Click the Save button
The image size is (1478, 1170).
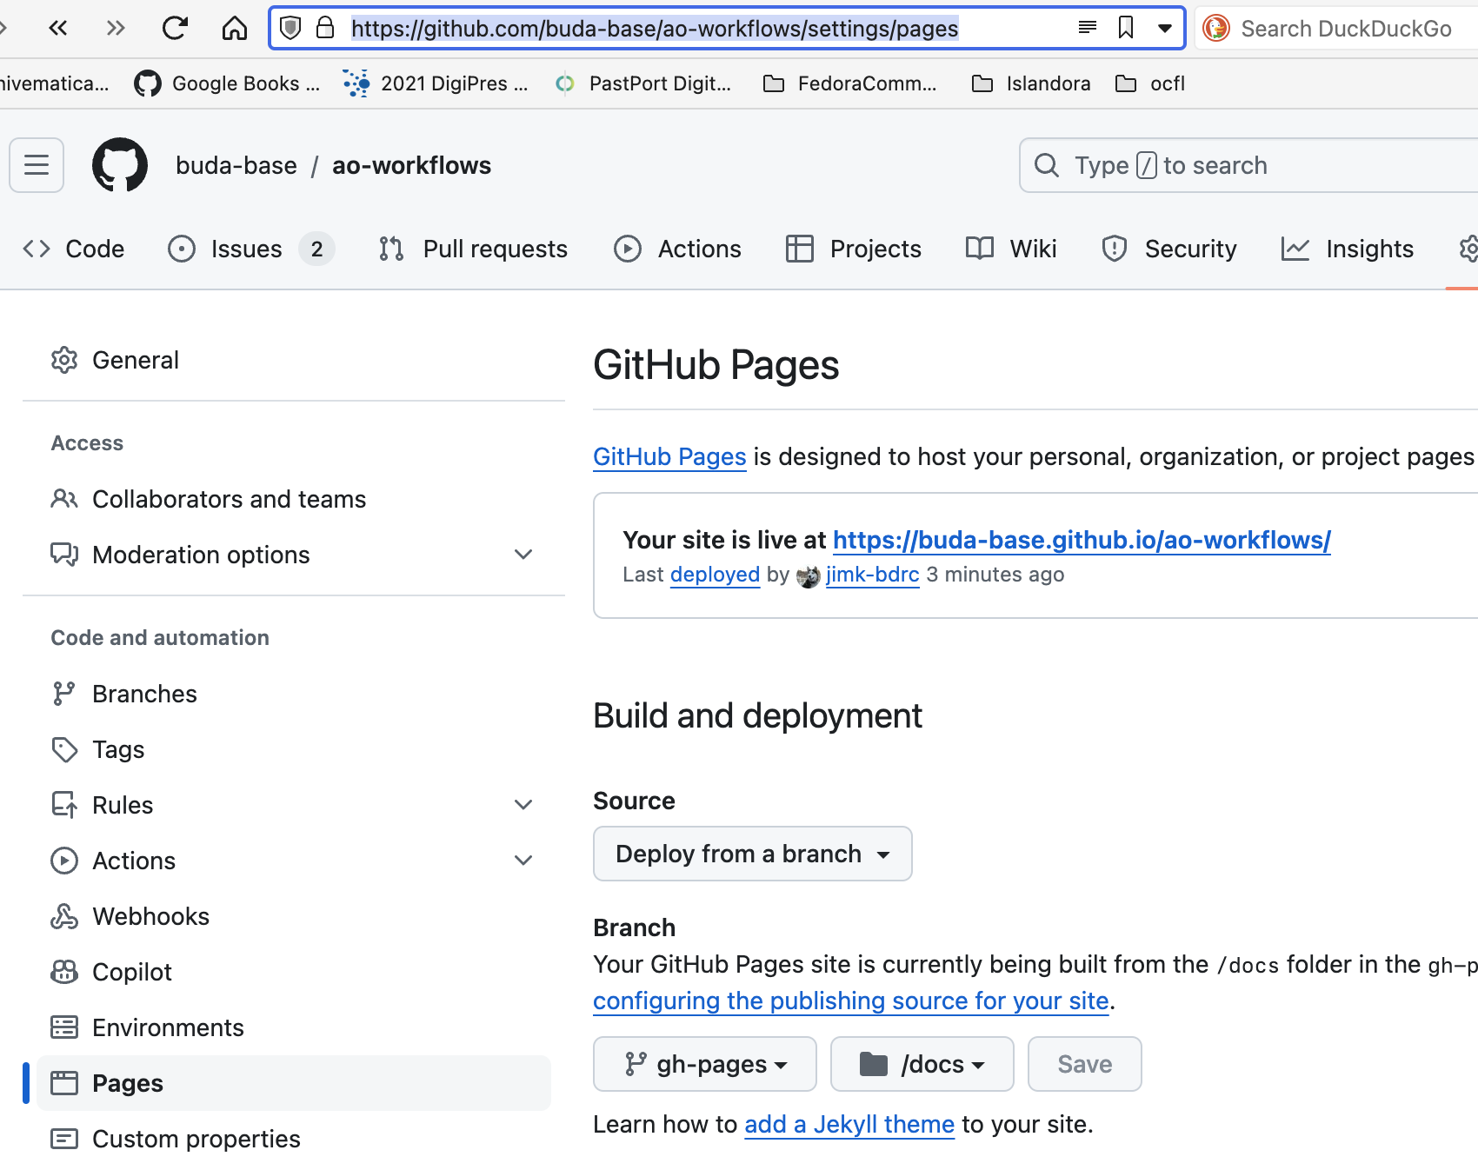tap(1083, 1063)
